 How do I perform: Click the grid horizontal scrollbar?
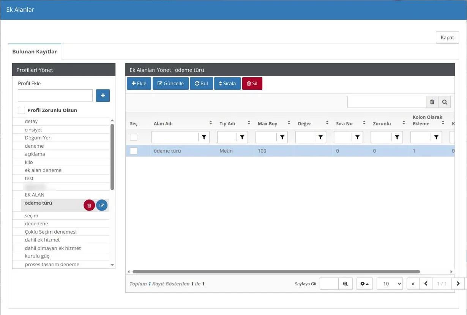point(276,271)
